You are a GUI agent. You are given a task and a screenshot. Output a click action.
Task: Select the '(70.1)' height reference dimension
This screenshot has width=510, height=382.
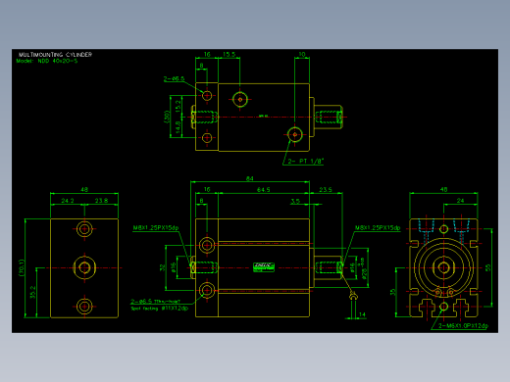(22, 267)
